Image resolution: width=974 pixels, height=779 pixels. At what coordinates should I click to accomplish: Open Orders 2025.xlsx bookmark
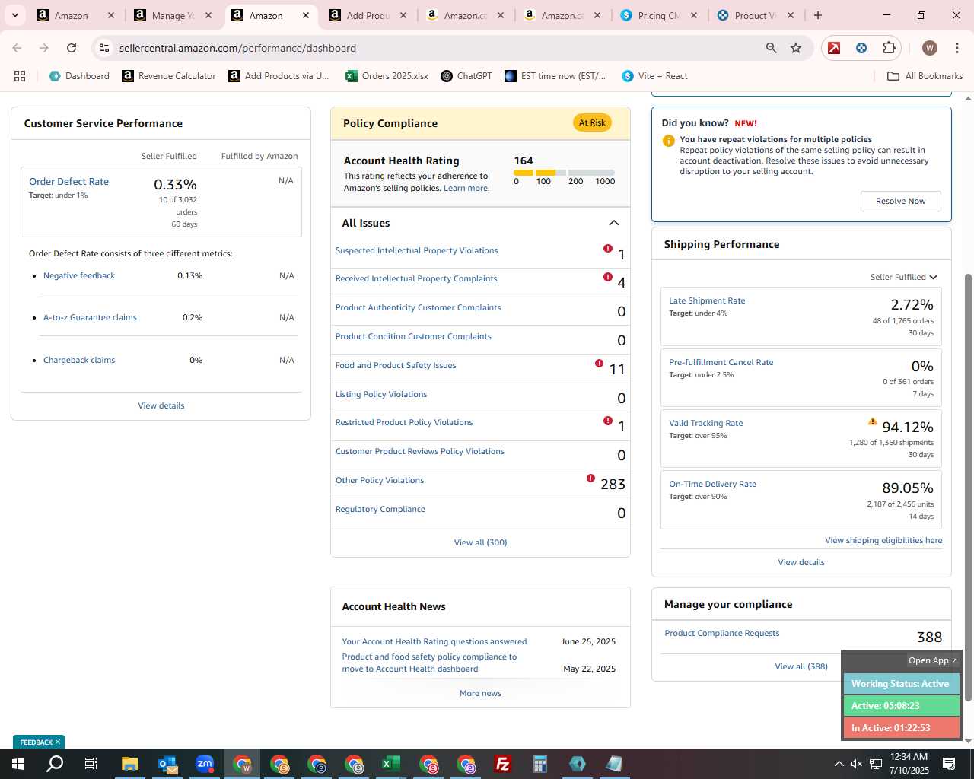387,76
